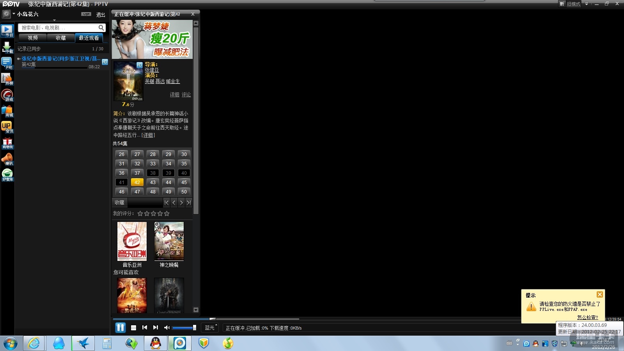
Task: Click the VIP badge next to username
Action: (x=86, y=14)
